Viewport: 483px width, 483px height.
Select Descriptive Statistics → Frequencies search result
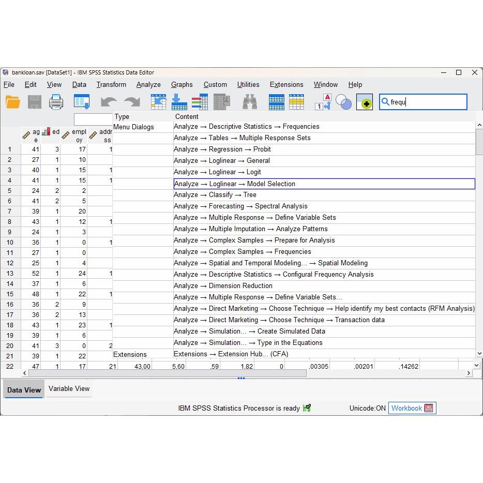pyautogui.click(x=246, y=127)
